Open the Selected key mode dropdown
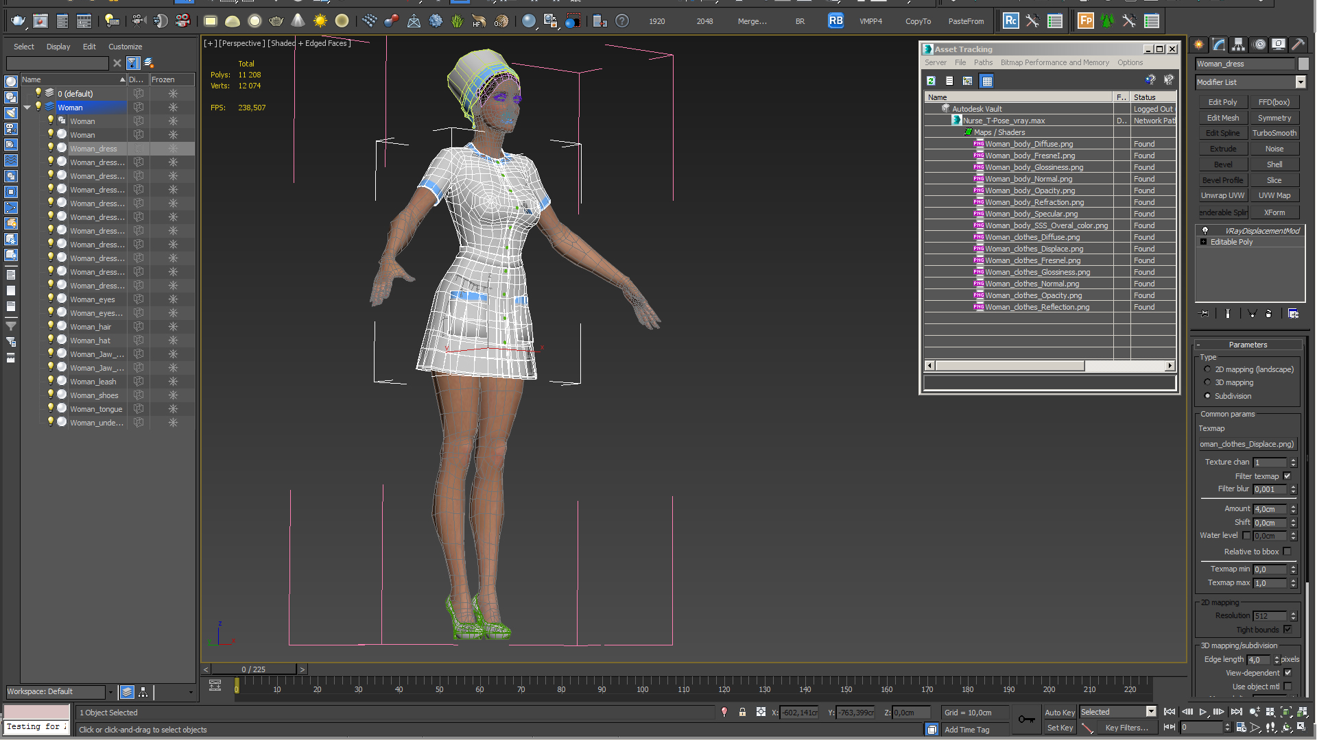This screenshot has height=740, width=1317. [x=1151, y=712]
